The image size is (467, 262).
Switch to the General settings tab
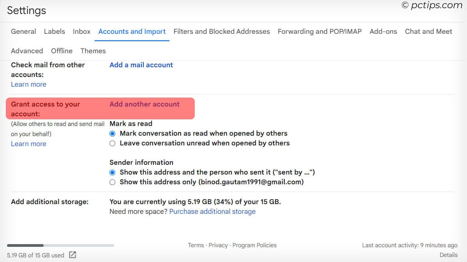[23, 31]
